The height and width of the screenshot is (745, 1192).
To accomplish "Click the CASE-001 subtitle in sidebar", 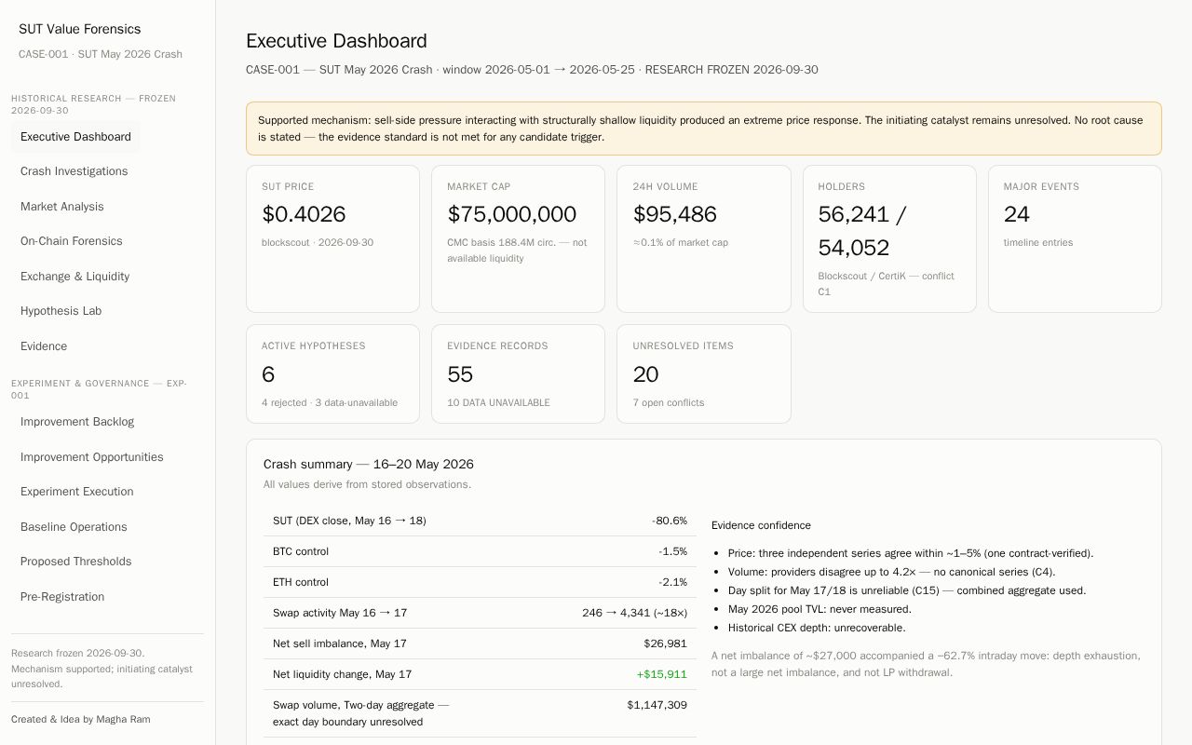I will click(x=101, y=54).
